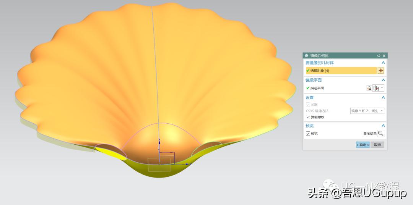Click the select object crosshair icon
This screenshot has height=205, width=413.
tap(381, 71)
